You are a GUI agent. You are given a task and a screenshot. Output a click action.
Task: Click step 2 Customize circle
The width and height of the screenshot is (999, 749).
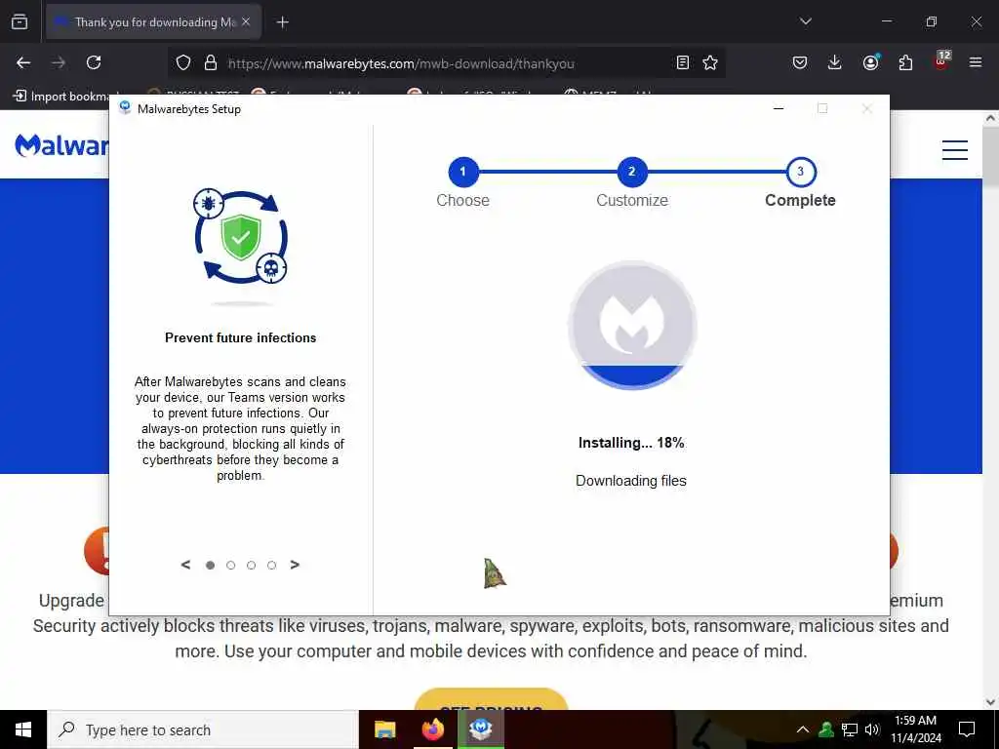[x=632, y=172]
